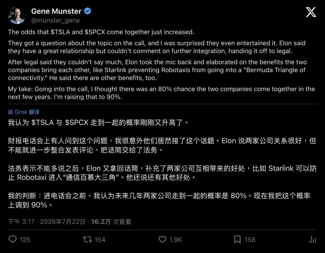Click the X logo icon
The height and width of the screenshot is (253, 325).
[x=311, y=12]
